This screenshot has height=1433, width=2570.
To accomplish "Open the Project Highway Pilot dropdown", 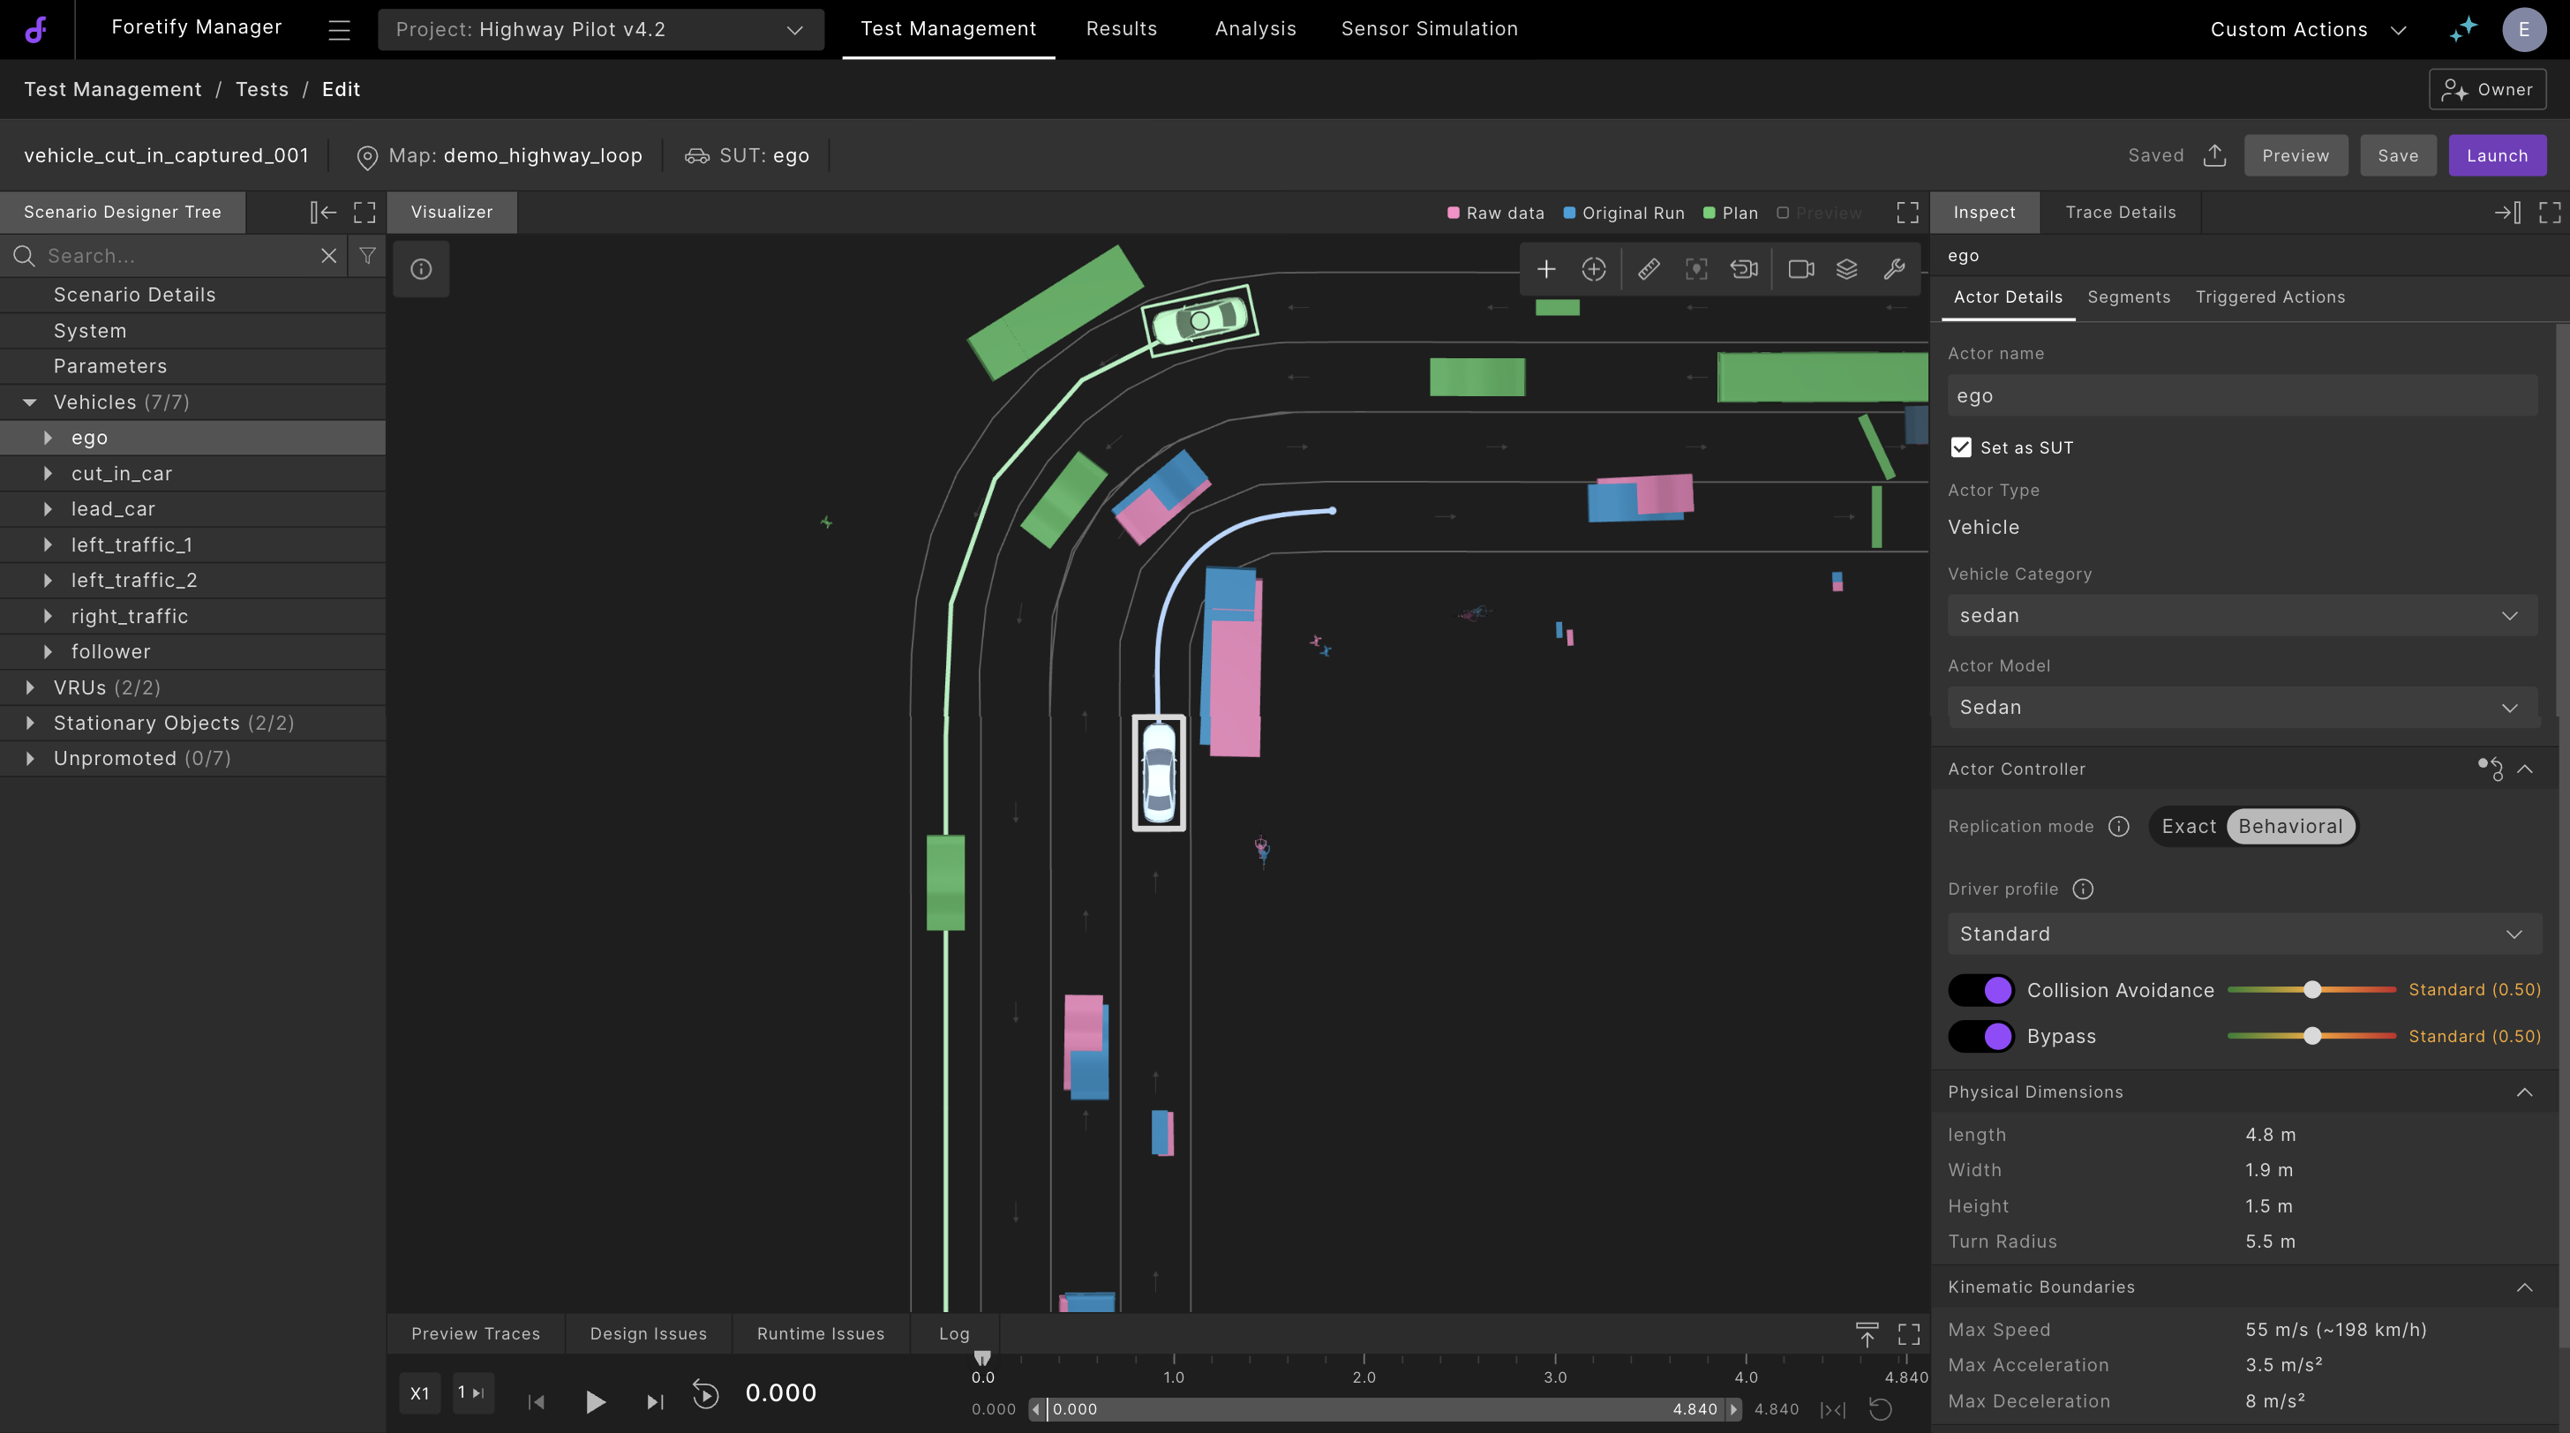I will point(601,30).
